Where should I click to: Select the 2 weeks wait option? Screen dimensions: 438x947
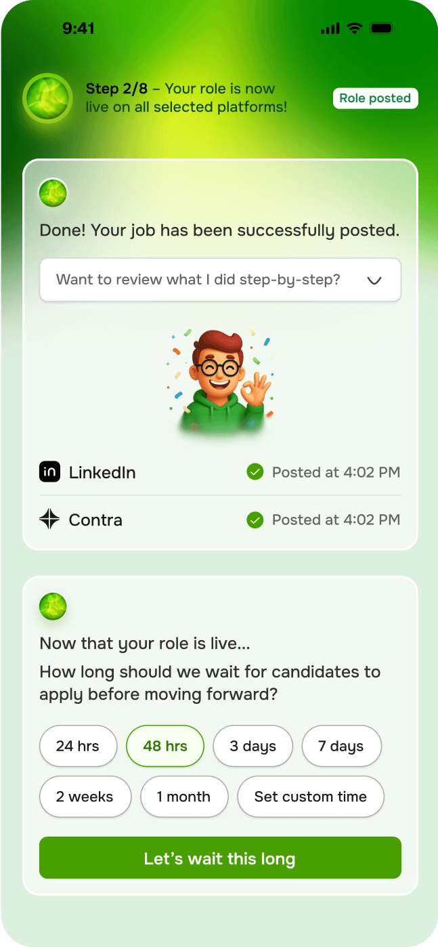coord(85,797)
